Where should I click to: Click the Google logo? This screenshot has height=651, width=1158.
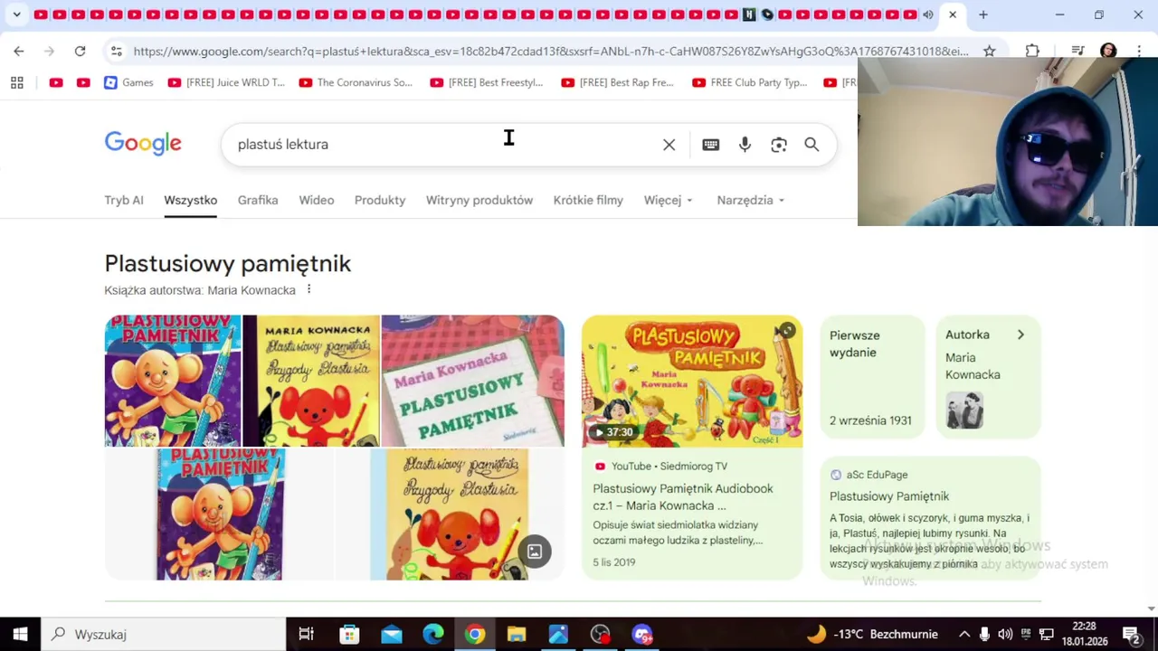pos(143,144)
